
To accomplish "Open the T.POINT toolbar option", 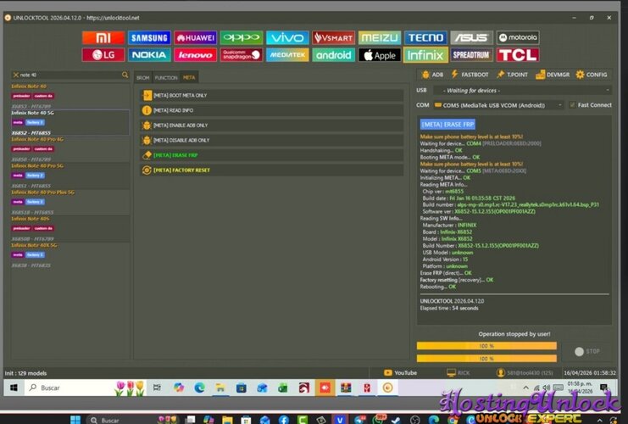I will [512, 75].
